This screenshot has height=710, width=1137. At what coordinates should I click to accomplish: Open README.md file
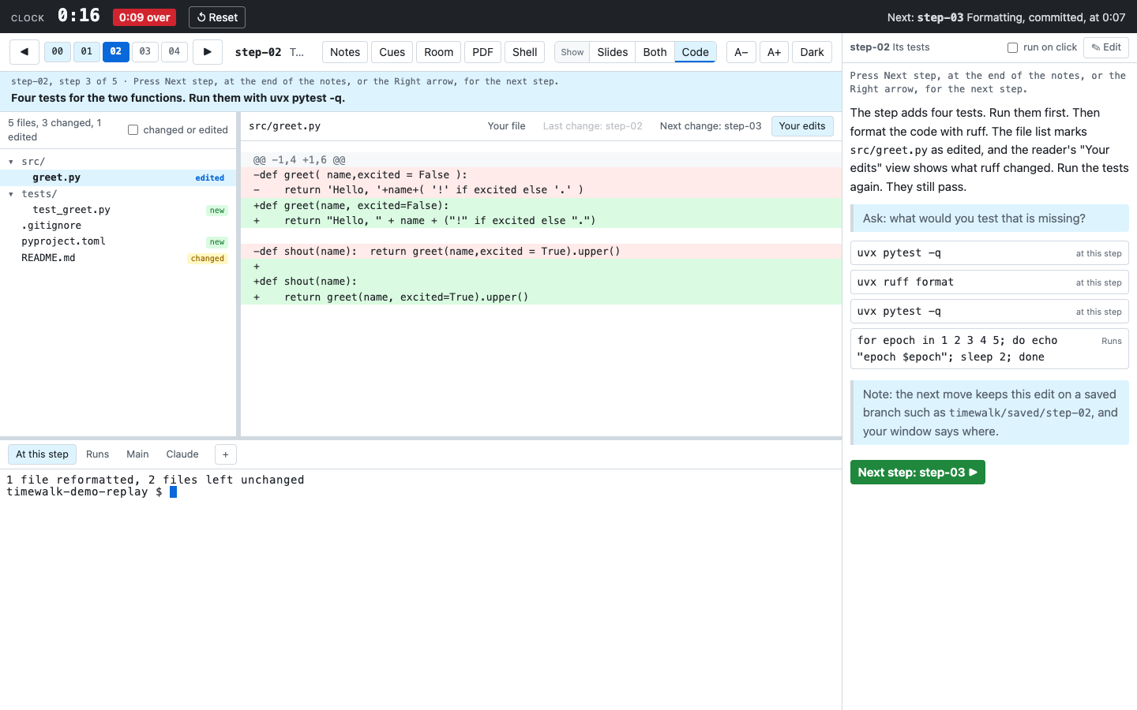click(118, 258)
